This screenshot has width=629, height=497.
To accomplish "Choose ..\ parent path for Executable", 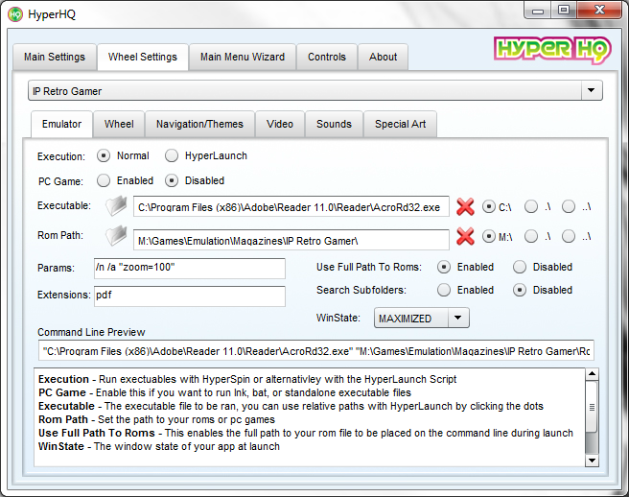I will coord(568,206).
